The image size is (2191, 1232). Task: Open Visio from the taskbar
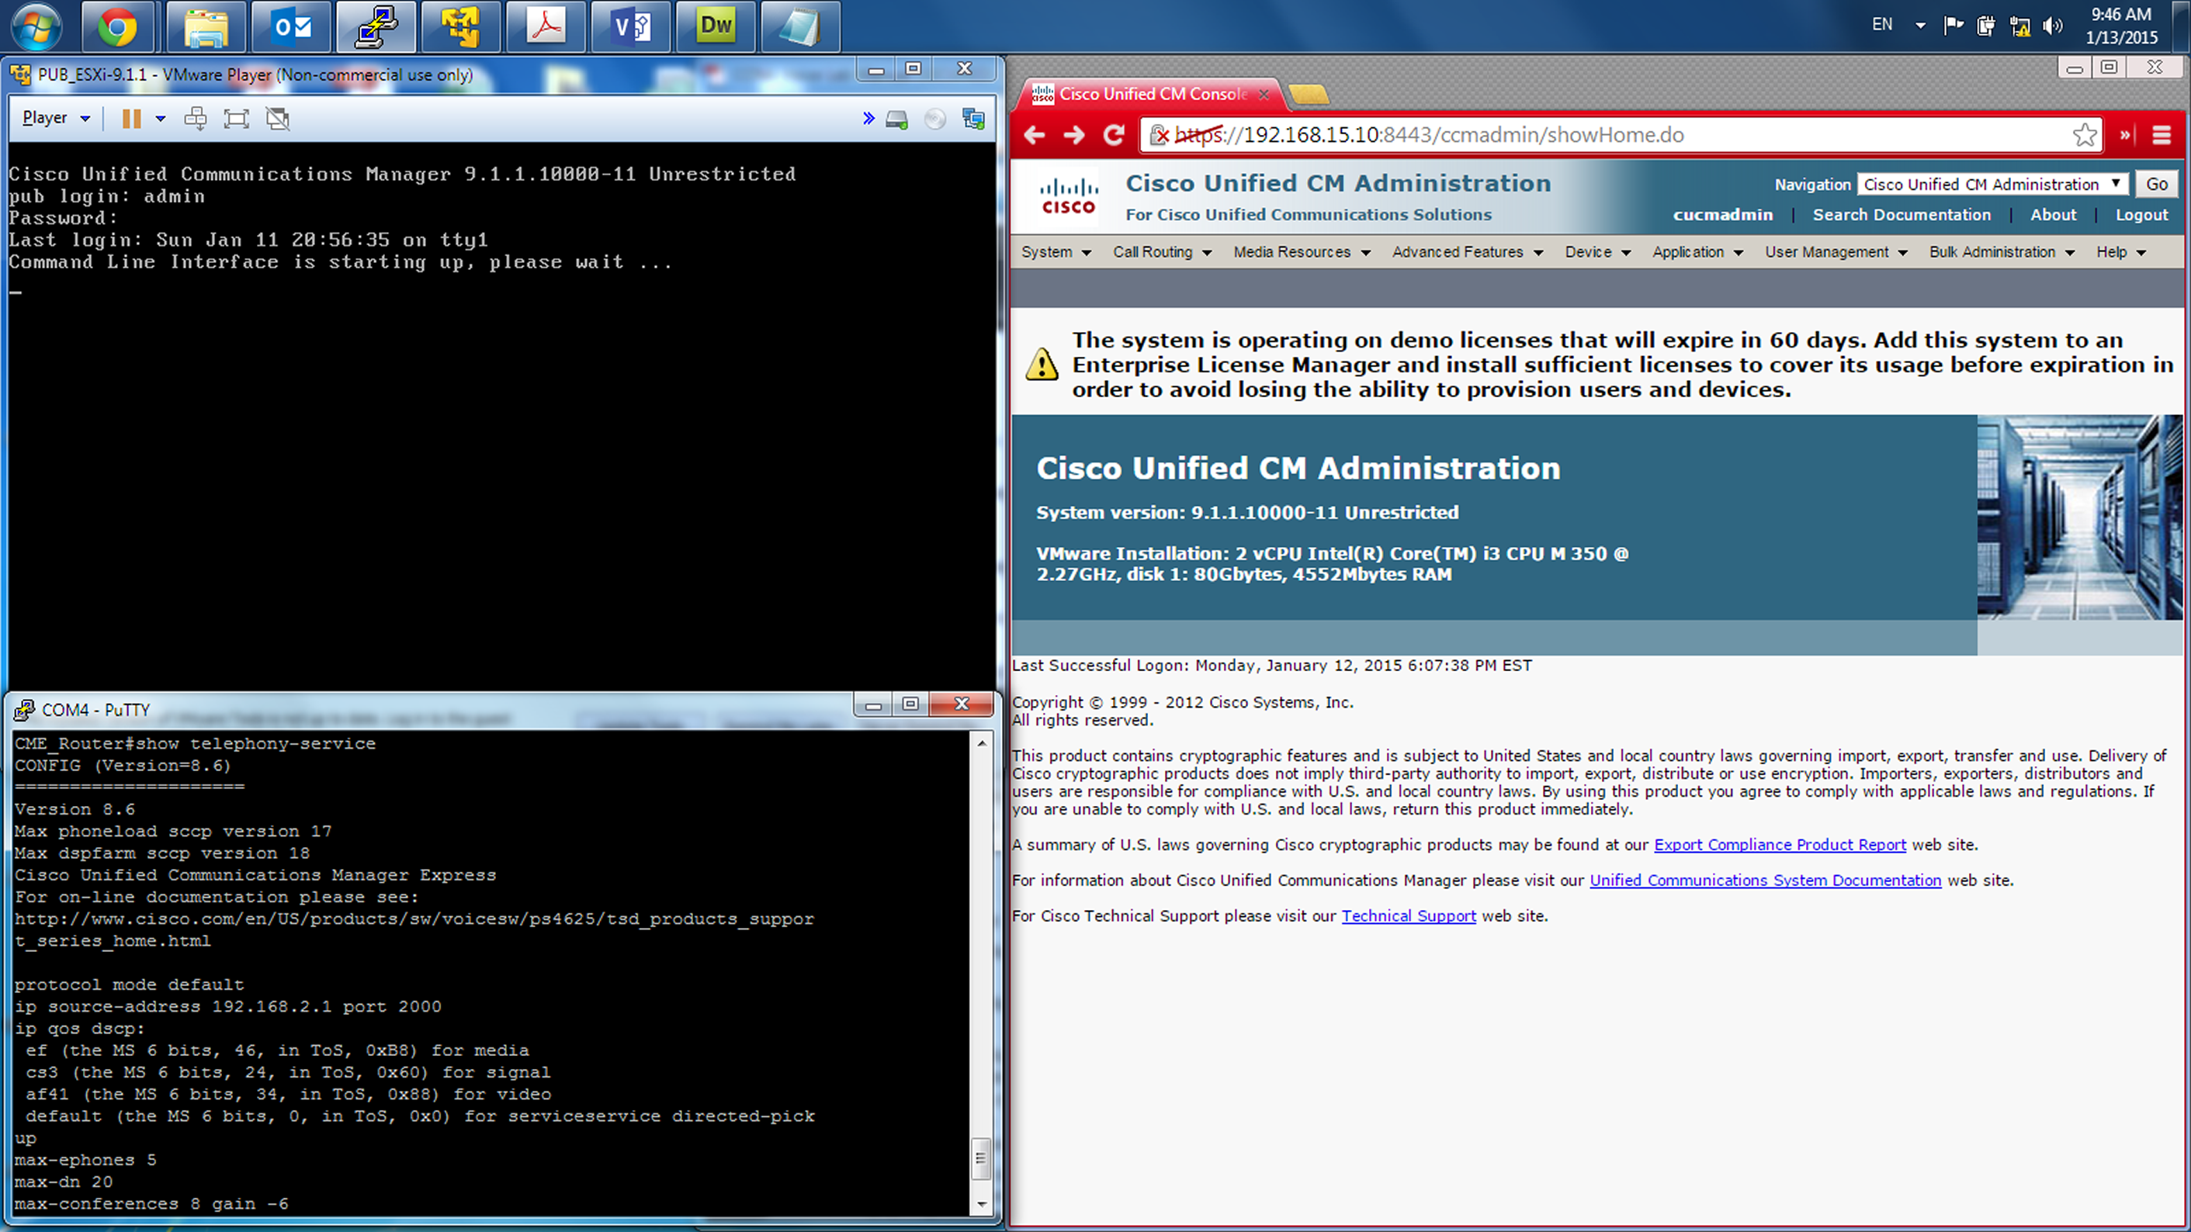(630, 28)
